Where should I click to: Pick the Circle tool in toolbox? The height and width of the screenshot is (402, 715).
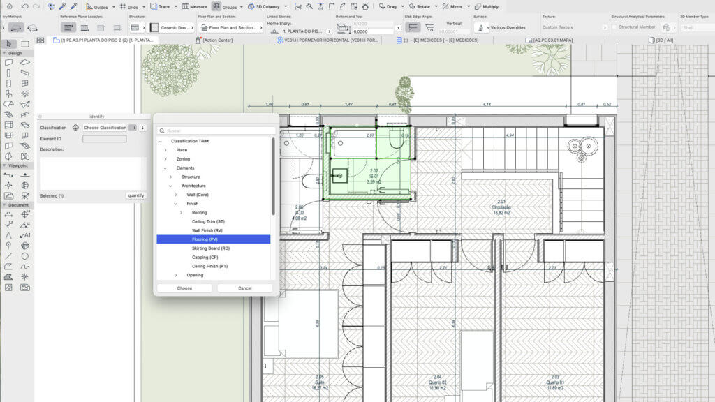(24, 256)
